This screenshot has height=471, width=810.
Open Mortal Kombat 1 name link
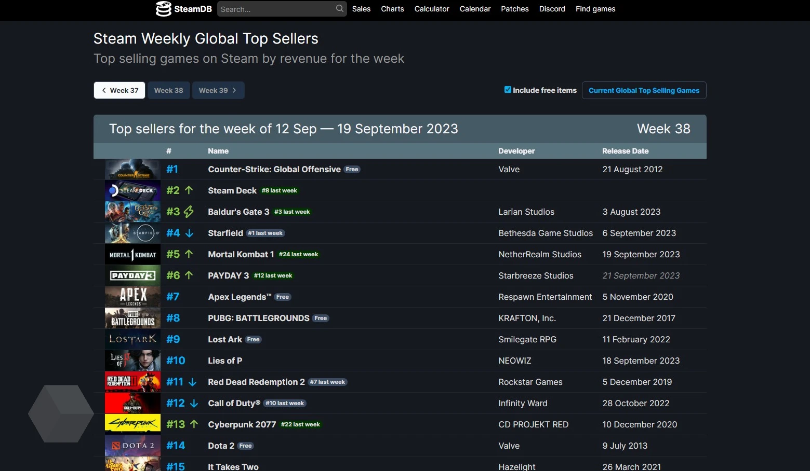[241, 254]
